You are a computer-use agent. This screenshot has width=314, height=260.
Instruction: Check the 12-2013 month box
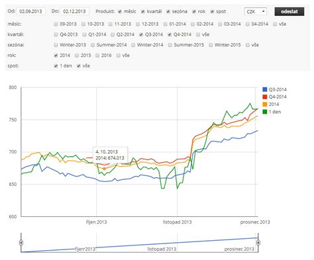coord(138,24)
